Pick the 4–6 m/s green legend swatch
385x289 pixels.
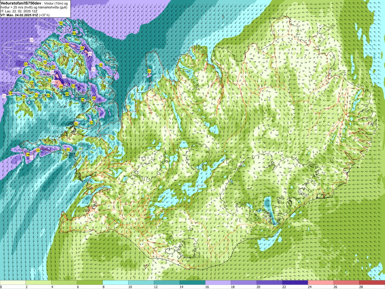point(64,283)
